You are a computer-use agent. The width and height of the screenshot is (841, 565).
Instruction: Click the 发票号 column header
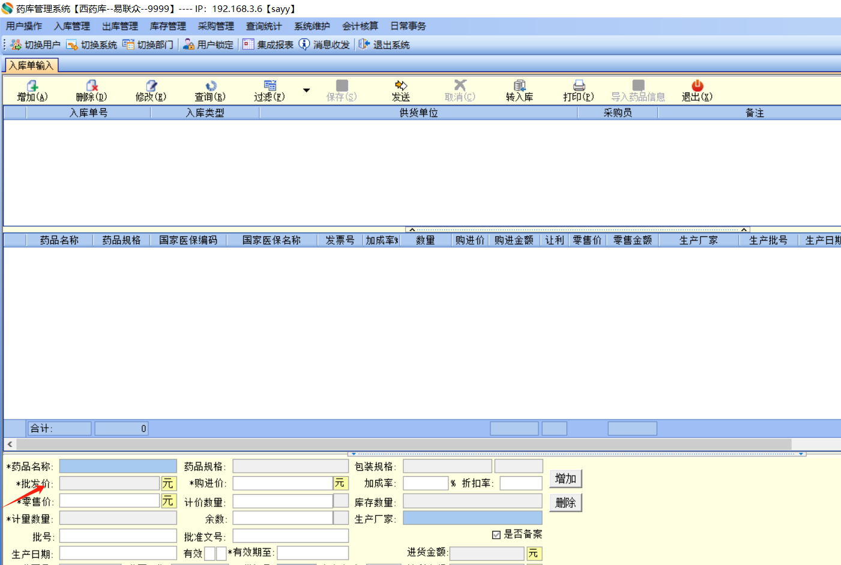340,241
